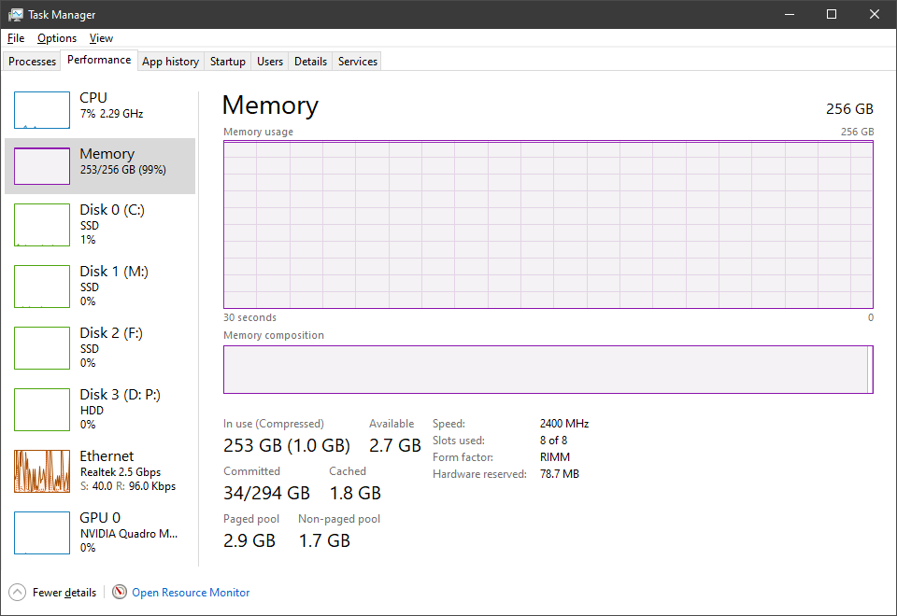Click the 1.7 GB non-paged pool value
Viewport: 897px width, 616px height.
[324, 540]
